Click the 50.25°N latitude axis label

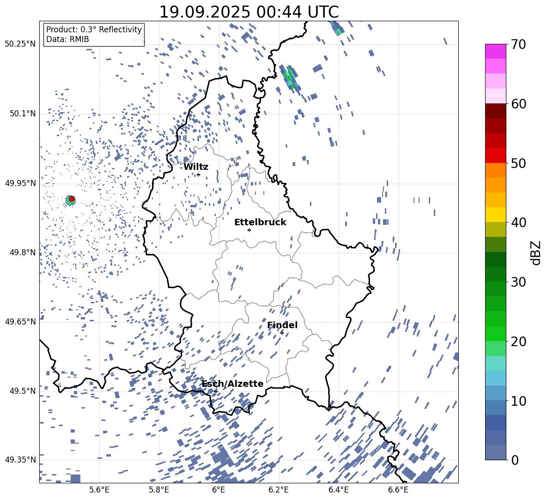[20, 44]
